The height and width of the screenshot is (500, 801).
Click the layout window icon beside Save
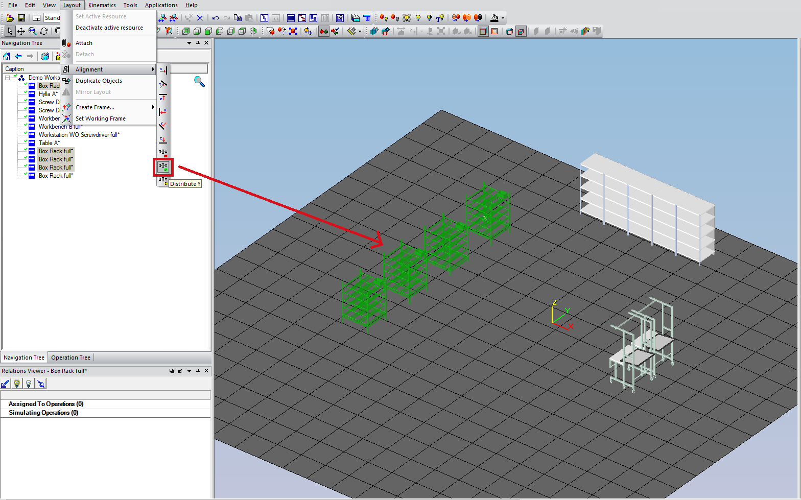(x=37, y=18)
